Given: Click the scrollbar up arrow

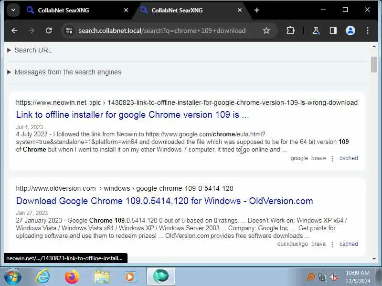Looking at the screenshot, I should coord(374,46).
